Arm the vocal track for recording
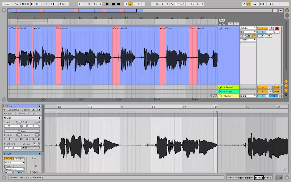 277,28
